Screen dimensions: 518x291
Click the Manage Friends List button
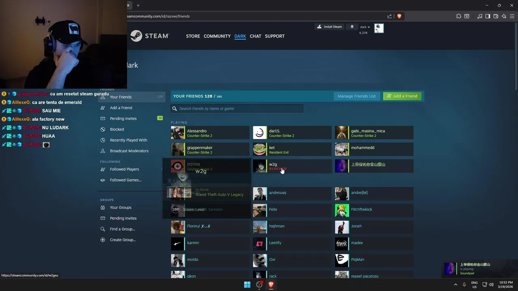[357, 96]
